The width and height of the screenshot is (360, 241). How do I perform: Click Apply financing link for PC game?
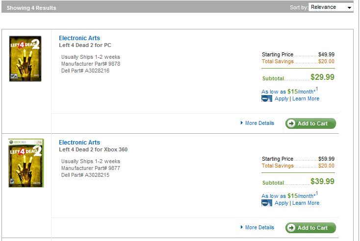pyautogui.click(x=282, y=98)
